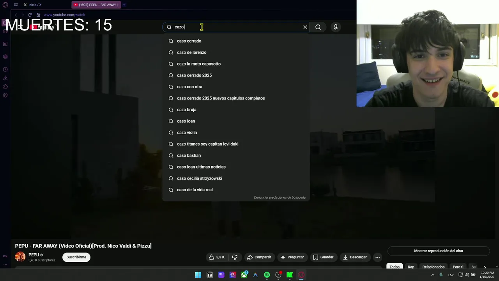This screenshot has width=499, height=281.
Task: Open a new tab with plus icon
Action: (124, 5)
